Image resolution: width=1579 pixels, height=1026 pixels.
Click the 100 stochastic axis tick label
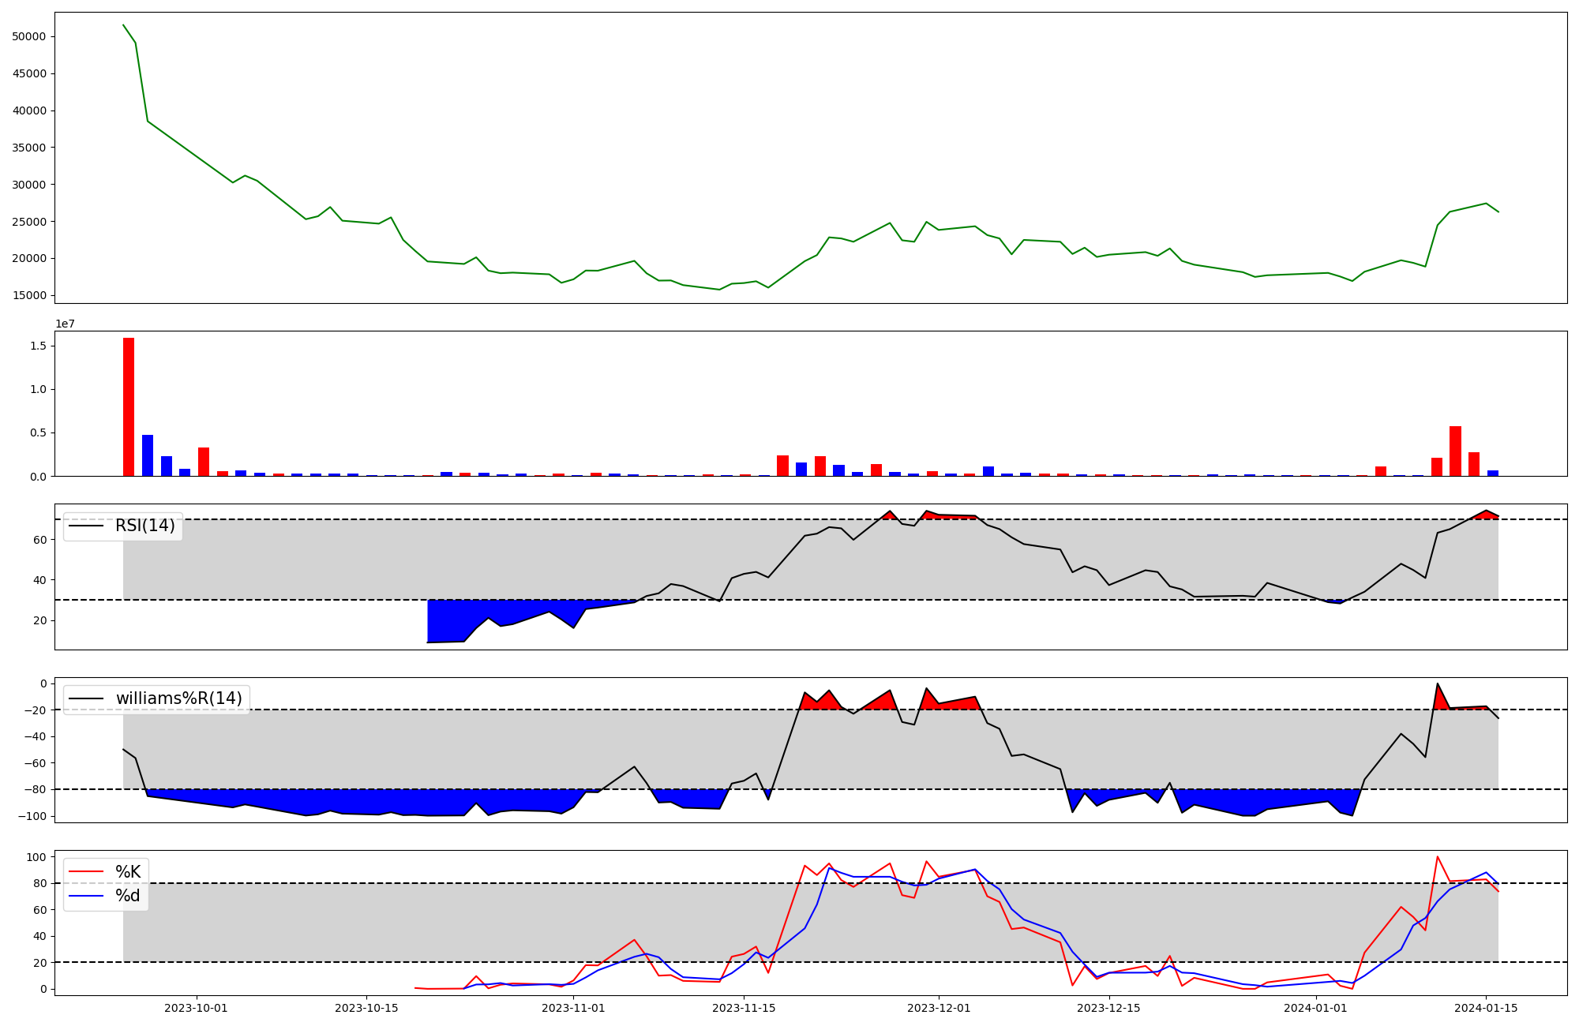pos(36,857)
